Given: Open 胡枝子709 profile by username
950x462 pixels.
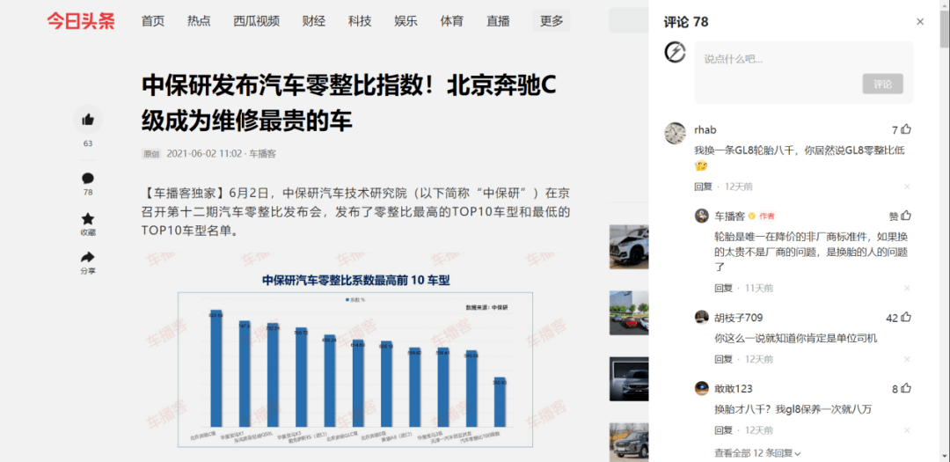Looking at the screenshot, I should pyautogui.click(x=739, y=318).
